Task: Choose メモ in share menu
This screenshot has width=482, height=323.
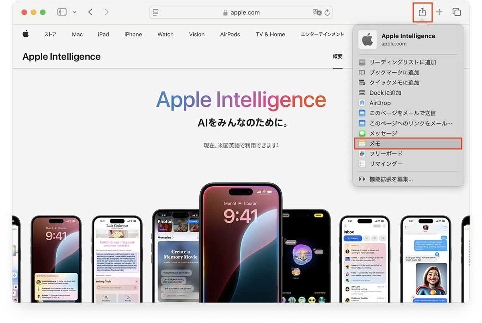Action: (408, 143)
